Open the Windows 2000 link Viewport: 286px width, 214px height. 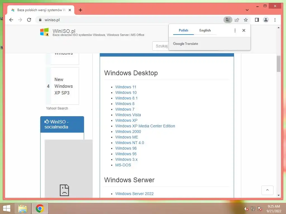pos(128,132)
